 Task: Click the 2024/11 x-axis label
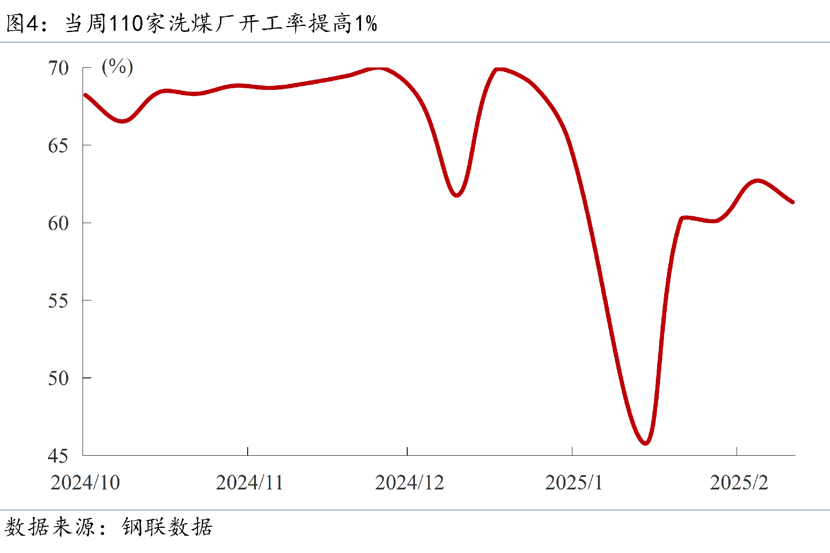249,483
